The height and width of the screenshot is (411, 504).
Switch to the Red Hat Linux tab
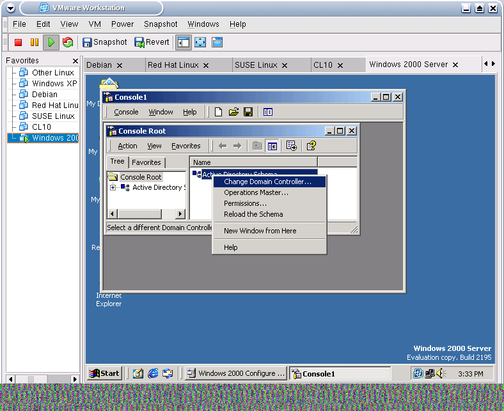coord(173,65)
